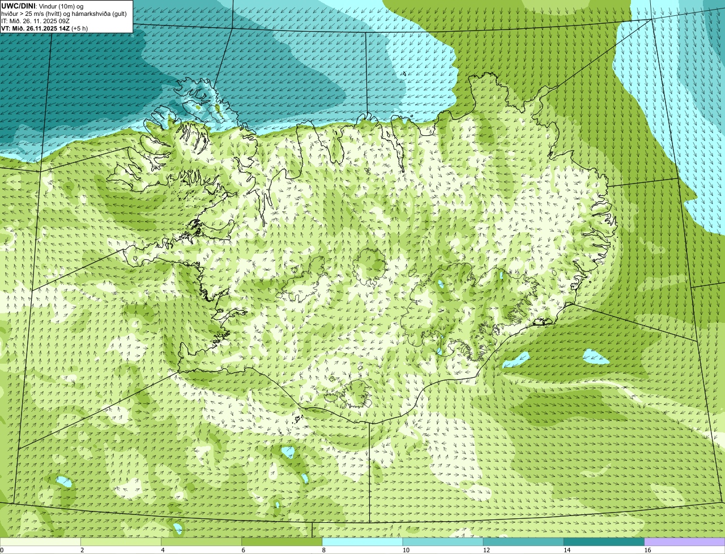Click the pale yellow 0–2 legend swatch
The width and height of the screenshot is (725, 554).
(x=40, y=542)
